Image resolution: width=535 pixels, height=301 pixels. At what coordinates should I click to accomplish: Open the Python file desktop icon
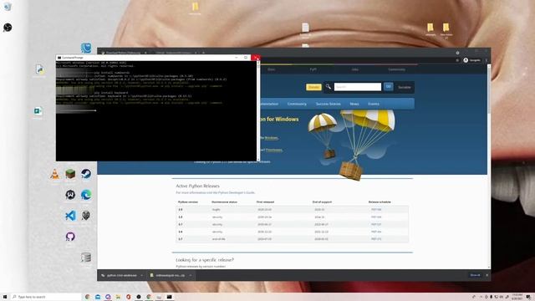pyautogui.click(x=39, y=69)
